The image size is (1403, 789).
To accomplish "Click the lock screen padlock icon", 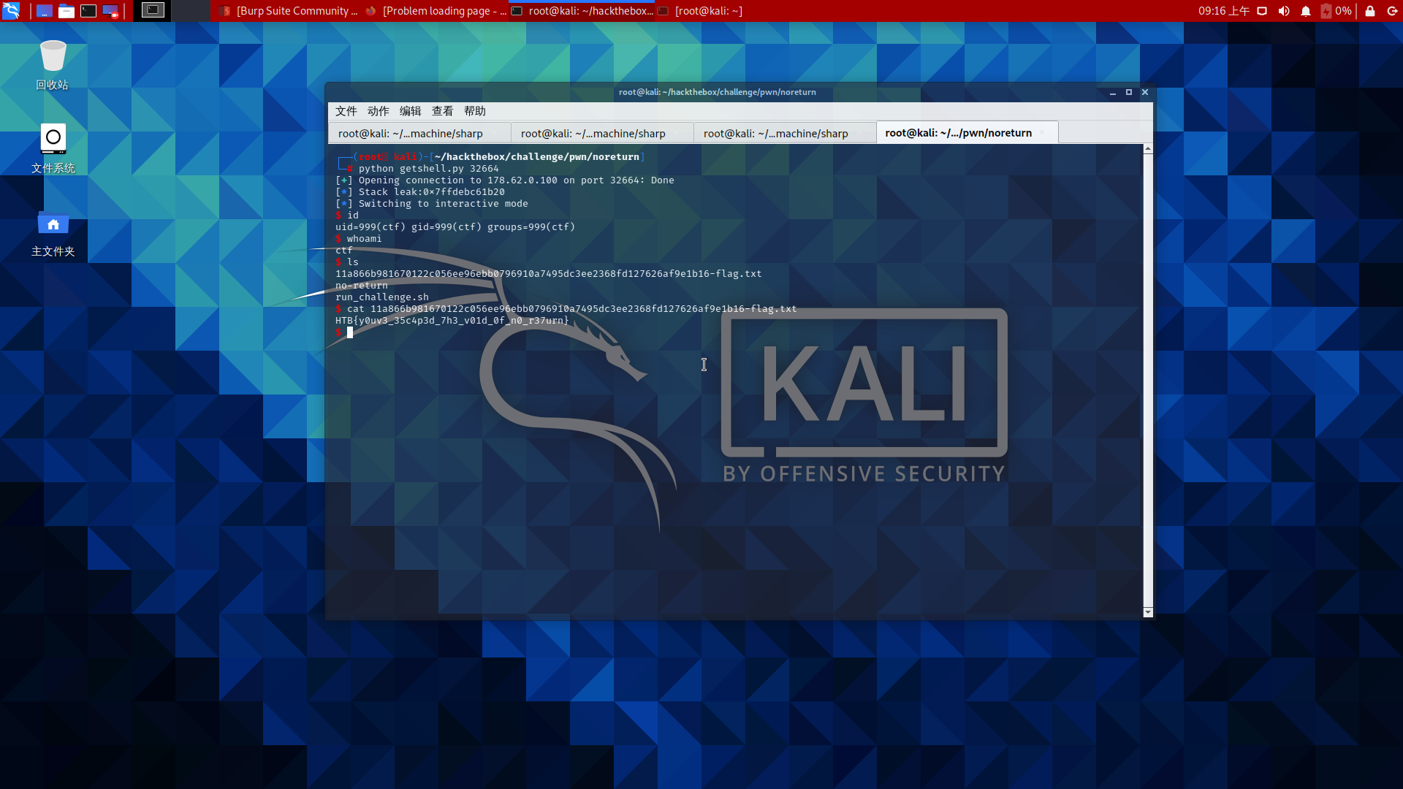I will [x=1370, y=11].
